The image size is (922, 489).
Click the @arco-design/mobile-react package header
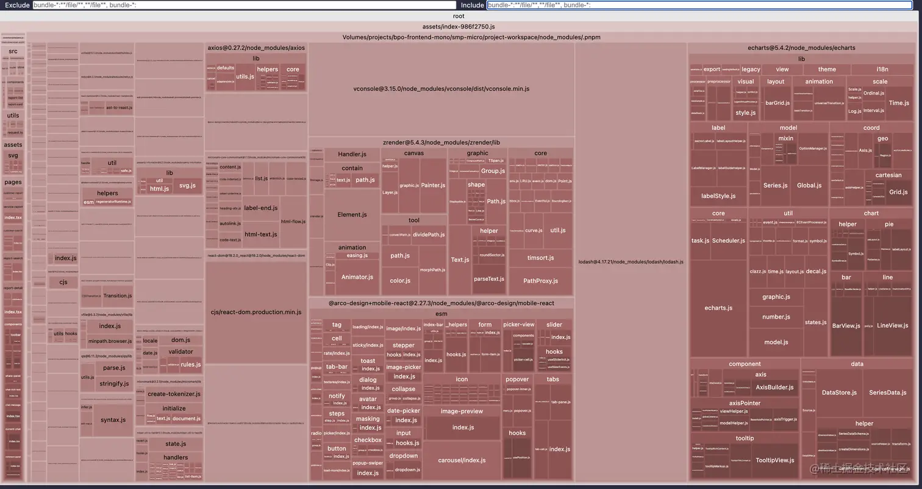pos(441,303)
